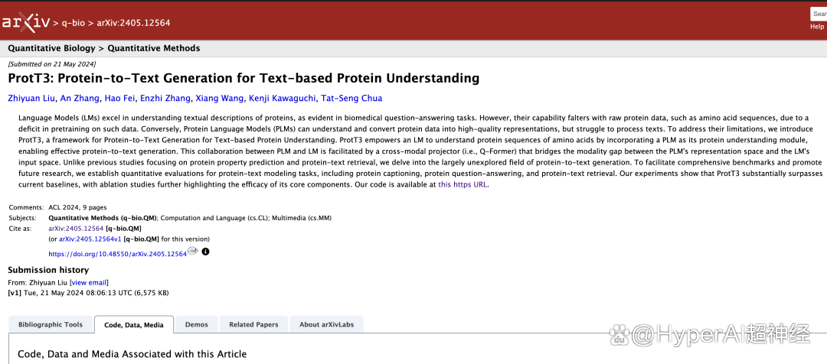Viewport: 827px width, 364px height.
Task: Select the Related Papers tab
Action: coord(253,324)
